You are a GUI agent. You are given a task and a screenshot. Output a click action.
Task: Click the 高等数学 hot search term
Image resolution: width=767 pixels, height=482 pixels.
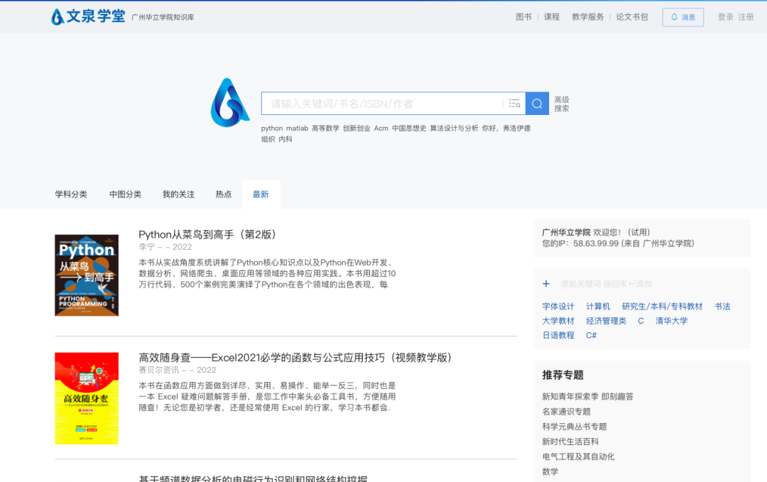[325, 128]
